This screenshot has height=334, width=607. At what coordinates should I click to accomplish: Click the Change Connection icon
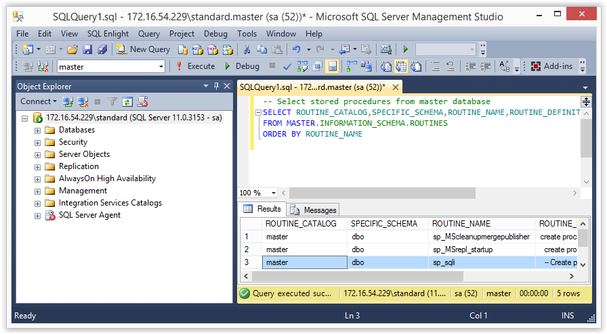coord(43,66)
